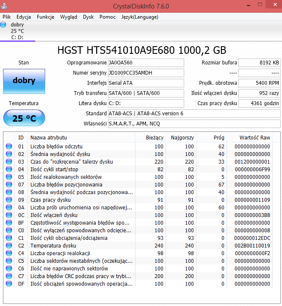Minimize the CrystalDiskInfo window

click(x=249, y=5)
